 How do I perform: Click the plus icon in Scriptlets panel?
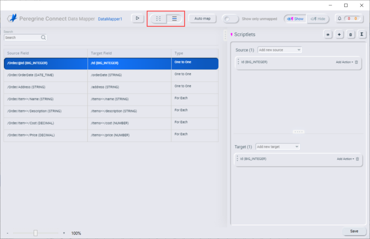point(339,35)
